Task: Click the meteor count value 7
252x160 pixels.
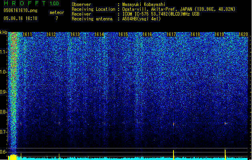Action: click(57, 18)
